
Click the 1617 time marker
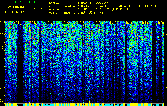(113, 23)
